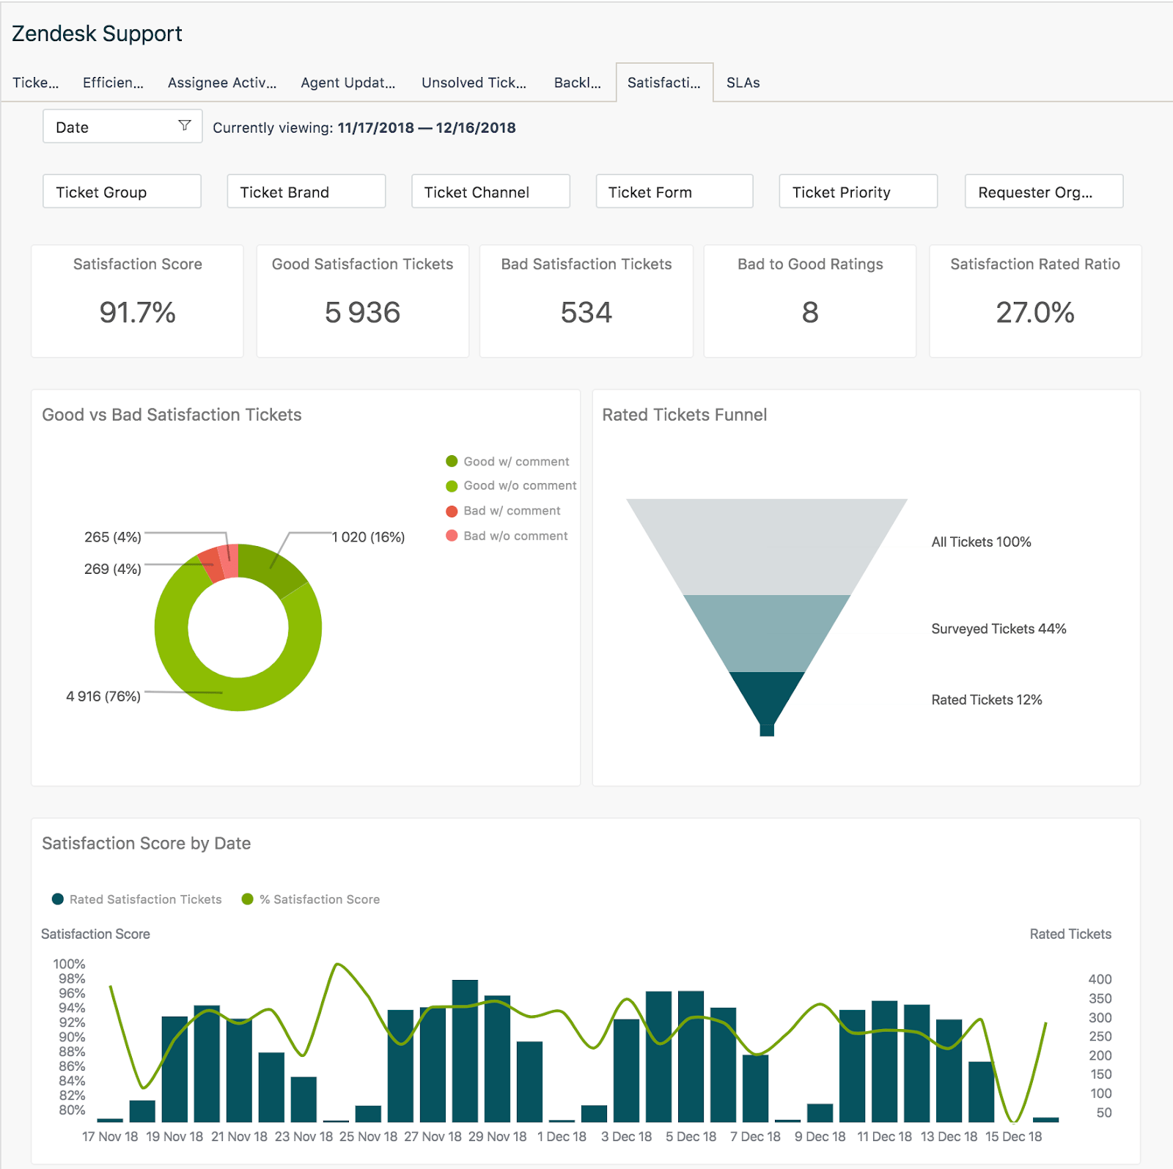Click the 269 (4%) donut label
The height and width of the screenshot is (1169, 1173).
click(x=113, y=569)
